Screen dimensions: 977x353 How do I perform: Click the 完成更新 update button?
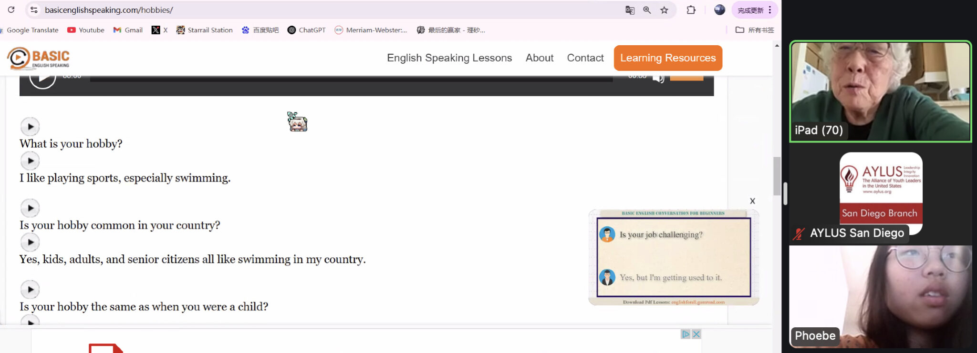(750, 10)
